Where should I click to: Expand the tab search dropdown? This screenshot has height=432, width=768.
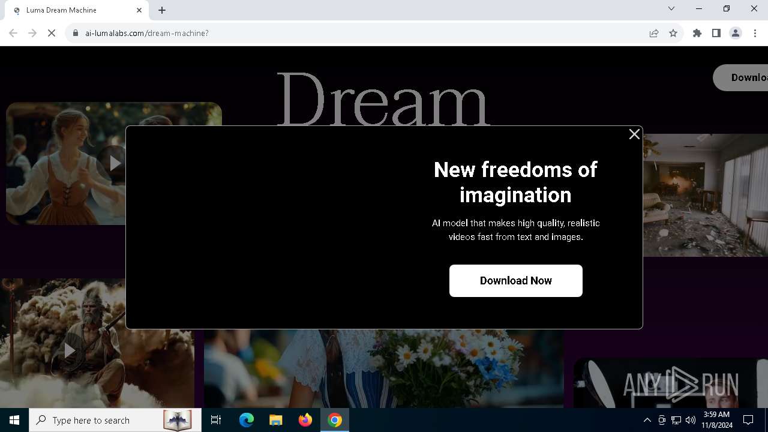tap(671, 8)
